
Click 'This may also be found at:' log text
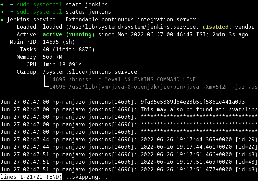click(x=183, y=110)
